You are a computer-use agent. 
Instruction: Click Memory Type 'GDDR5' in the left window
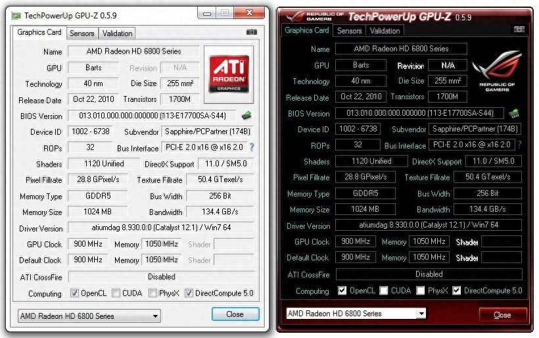pos(98,196)
